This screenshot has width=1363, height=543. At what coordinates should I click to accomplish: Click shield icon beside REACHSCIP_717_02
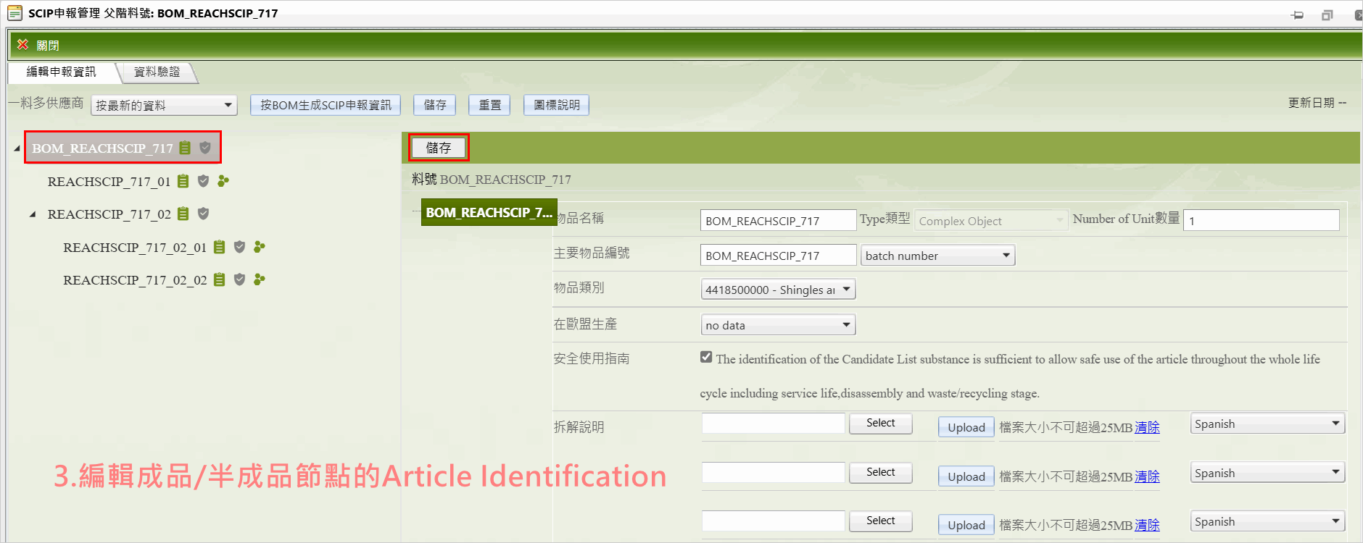203,214
